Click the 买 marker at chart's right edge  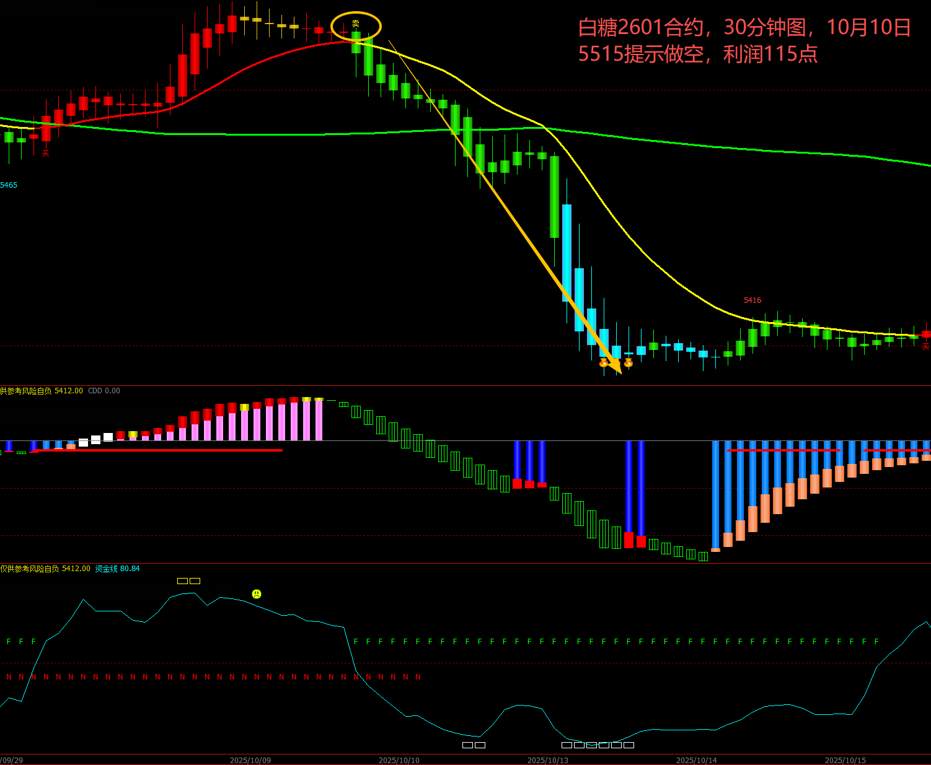(925, 346)
